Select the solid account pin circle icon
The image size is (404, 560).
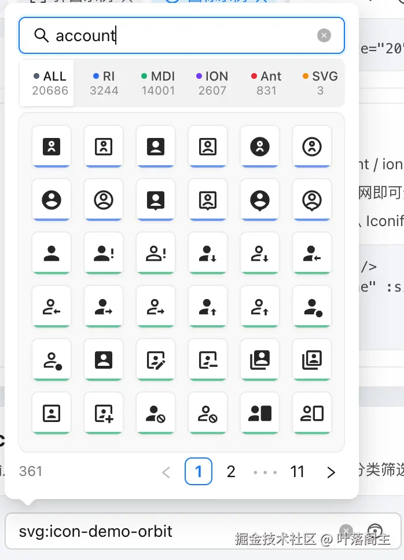click(x=259, y=200)
